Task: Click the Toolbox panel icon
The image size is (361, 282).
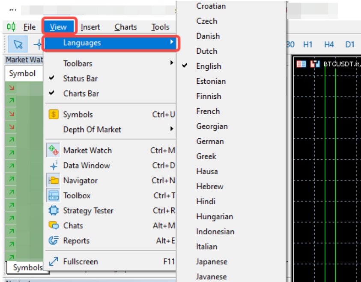Action: click(x=54, y=196)
